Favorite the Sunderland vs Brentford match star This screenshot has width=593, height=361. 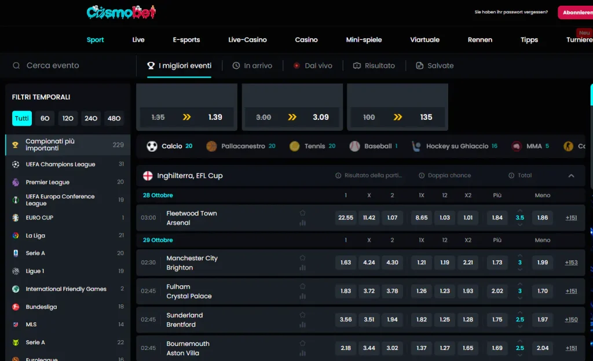point(302,315)
